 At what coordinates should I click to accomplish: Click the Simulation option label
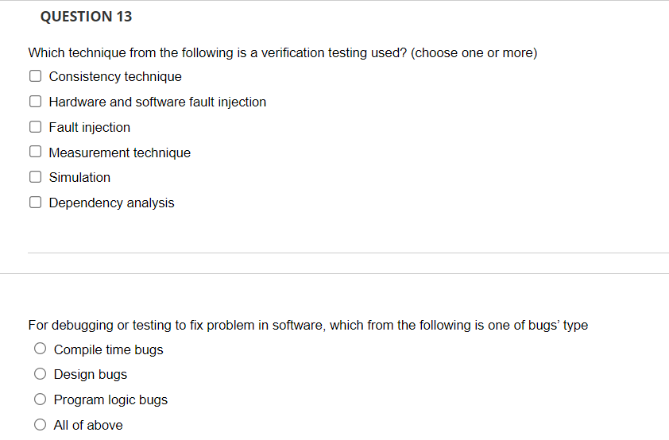(x=79, y=177)
